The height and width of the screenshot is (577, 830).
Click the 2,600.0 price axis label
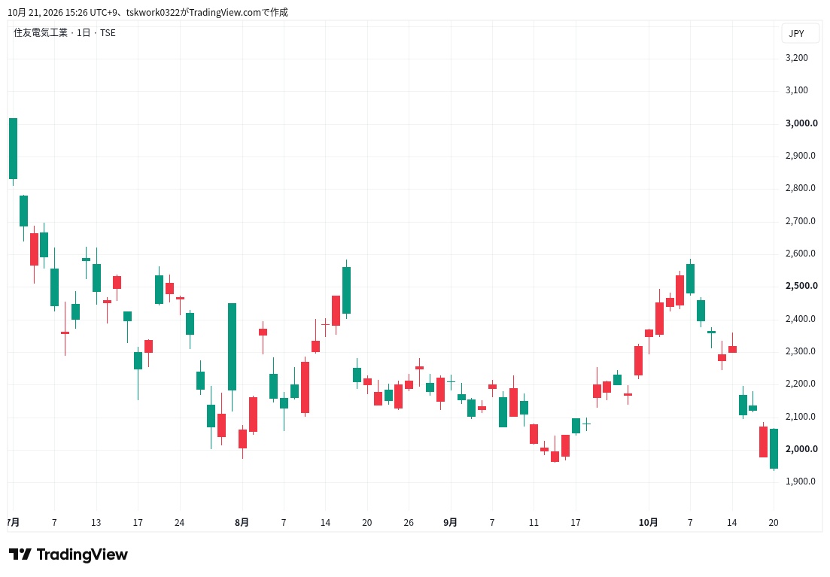click(x=801, y=254)
